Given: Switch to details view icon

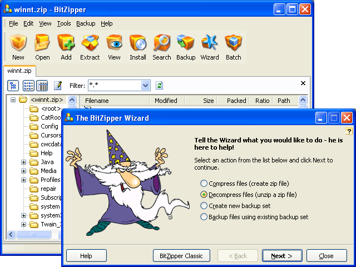Looking at the screenshot, I should click(x=42, y=86).
